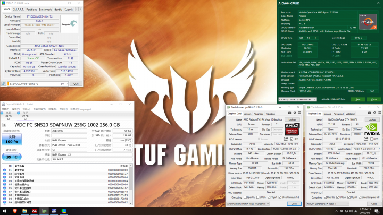Image resolution: width=383 pixels, height=215 pixels.
Task: Click the Save button in AIDA64 CPUID
Action: point(358,99)
